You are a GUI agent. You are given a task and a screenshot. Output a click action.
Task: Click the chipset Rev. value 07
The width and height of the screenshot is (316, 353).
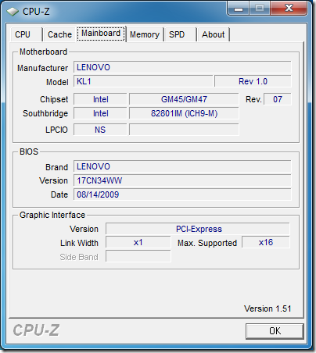pos(278,99)
